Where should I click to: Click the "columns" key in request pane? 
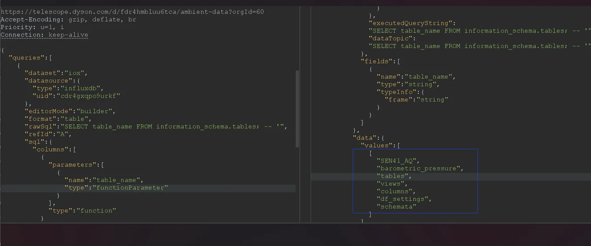click(50, 149)
